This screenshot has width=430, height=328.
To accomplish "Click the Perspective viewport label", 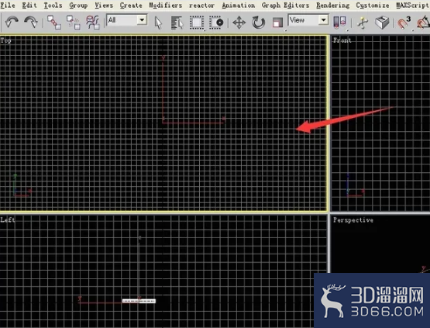I will pyautogui.click(x=353, y=220).
